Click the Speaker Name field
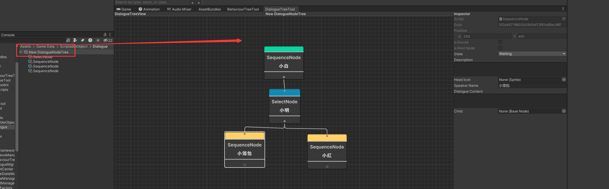Image resolution: width=609 pixels, height=189 pixels. coord(532,86)
